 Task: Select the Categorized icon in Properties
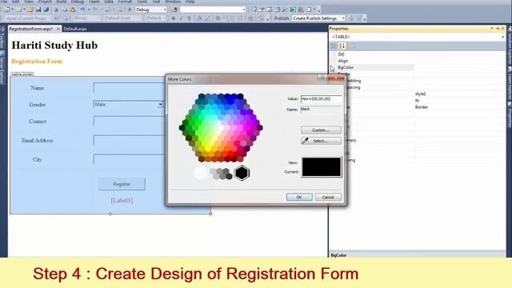pyautogui.click(x=334, y=46)
